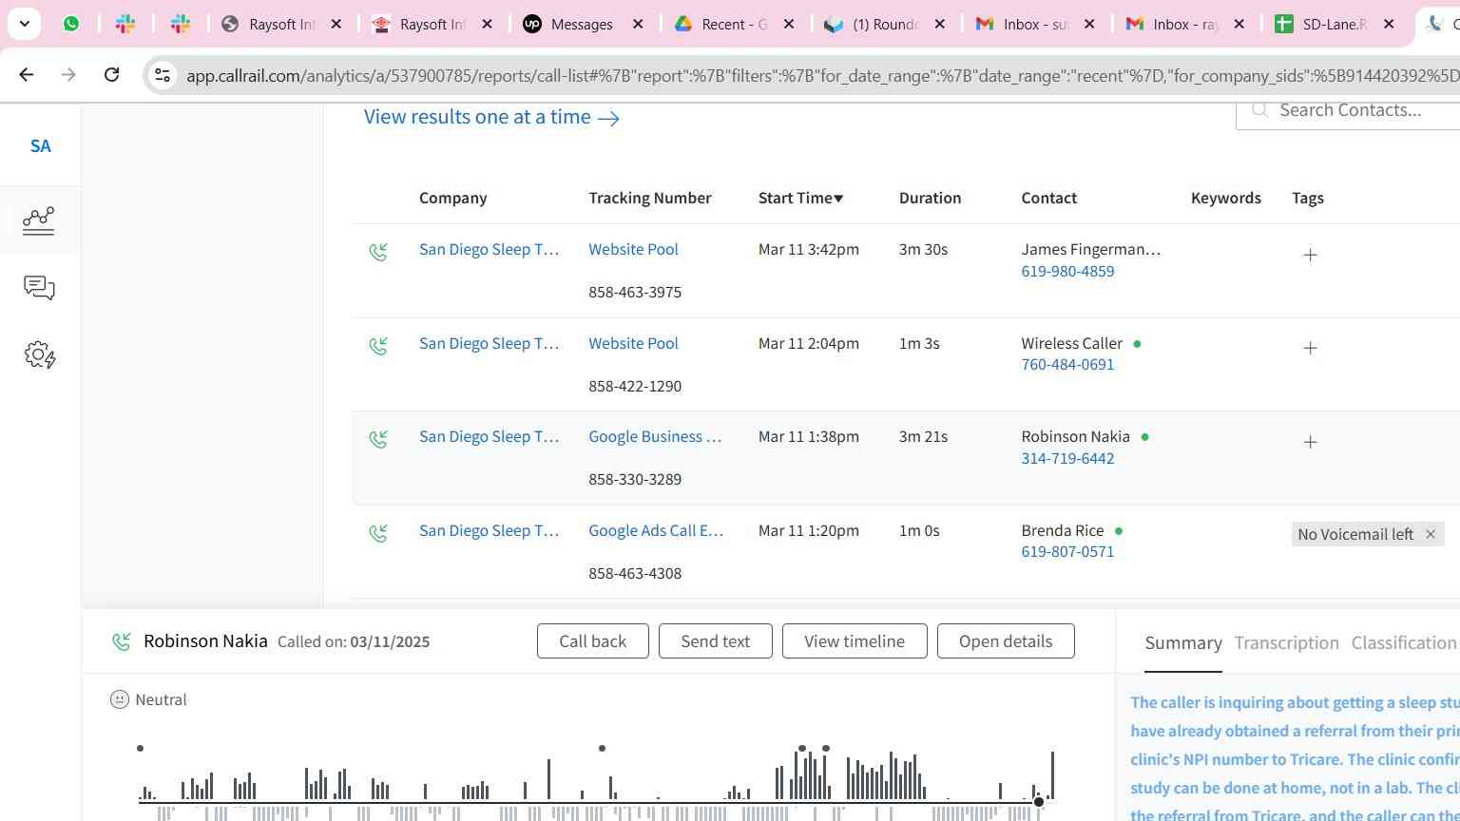Switch to the WhatsApp browser tab

71,24
